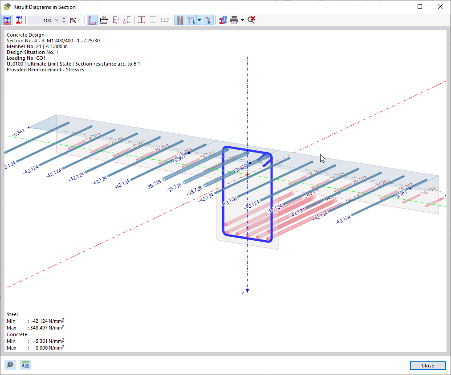
Task: Expand the print options dropdown arrow
Action: (x=243, y=20)
